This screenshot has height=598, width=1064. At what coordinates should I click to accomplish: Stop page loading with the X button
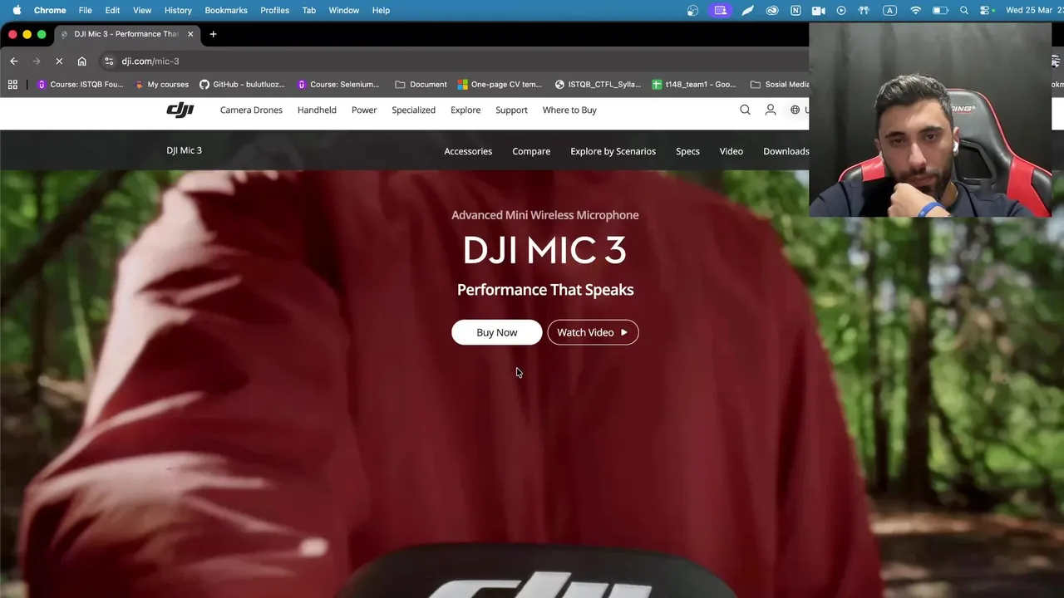[59, 61]
